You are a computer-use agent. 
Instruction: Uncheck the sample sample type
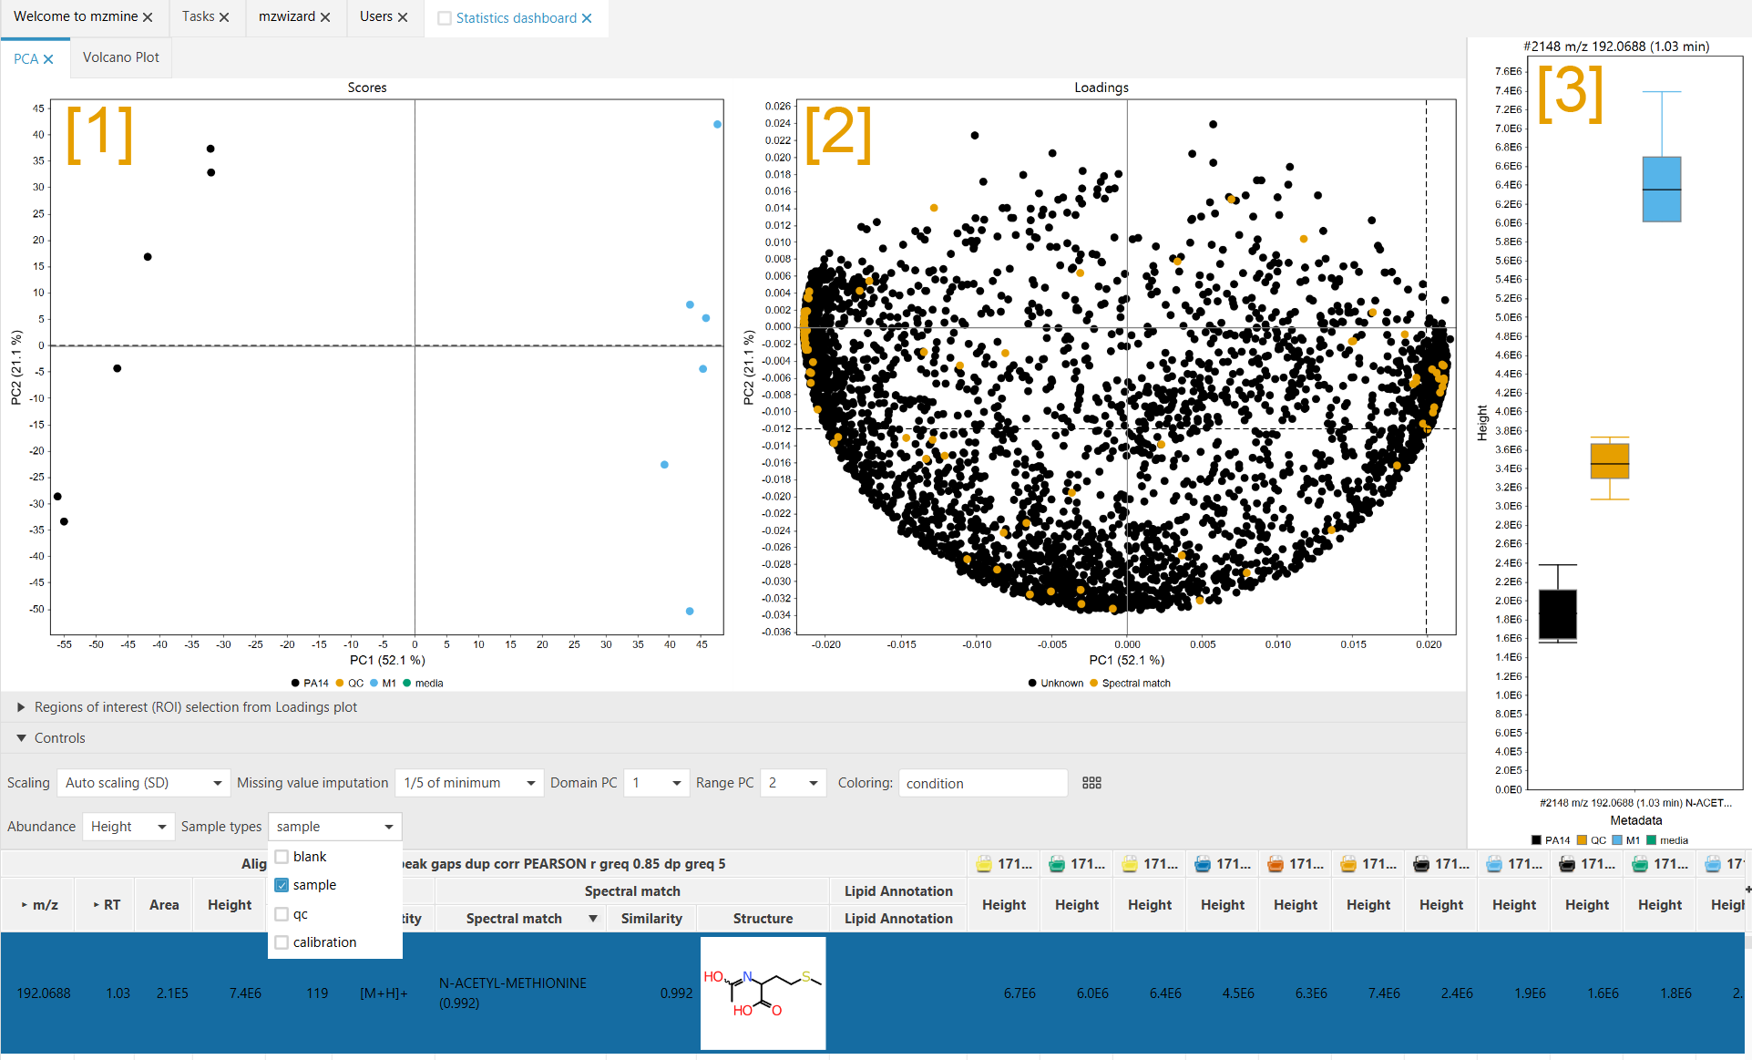pos(282,885)
